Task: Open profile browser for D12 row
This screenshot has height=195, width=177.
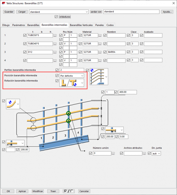Action: (55, 52)
